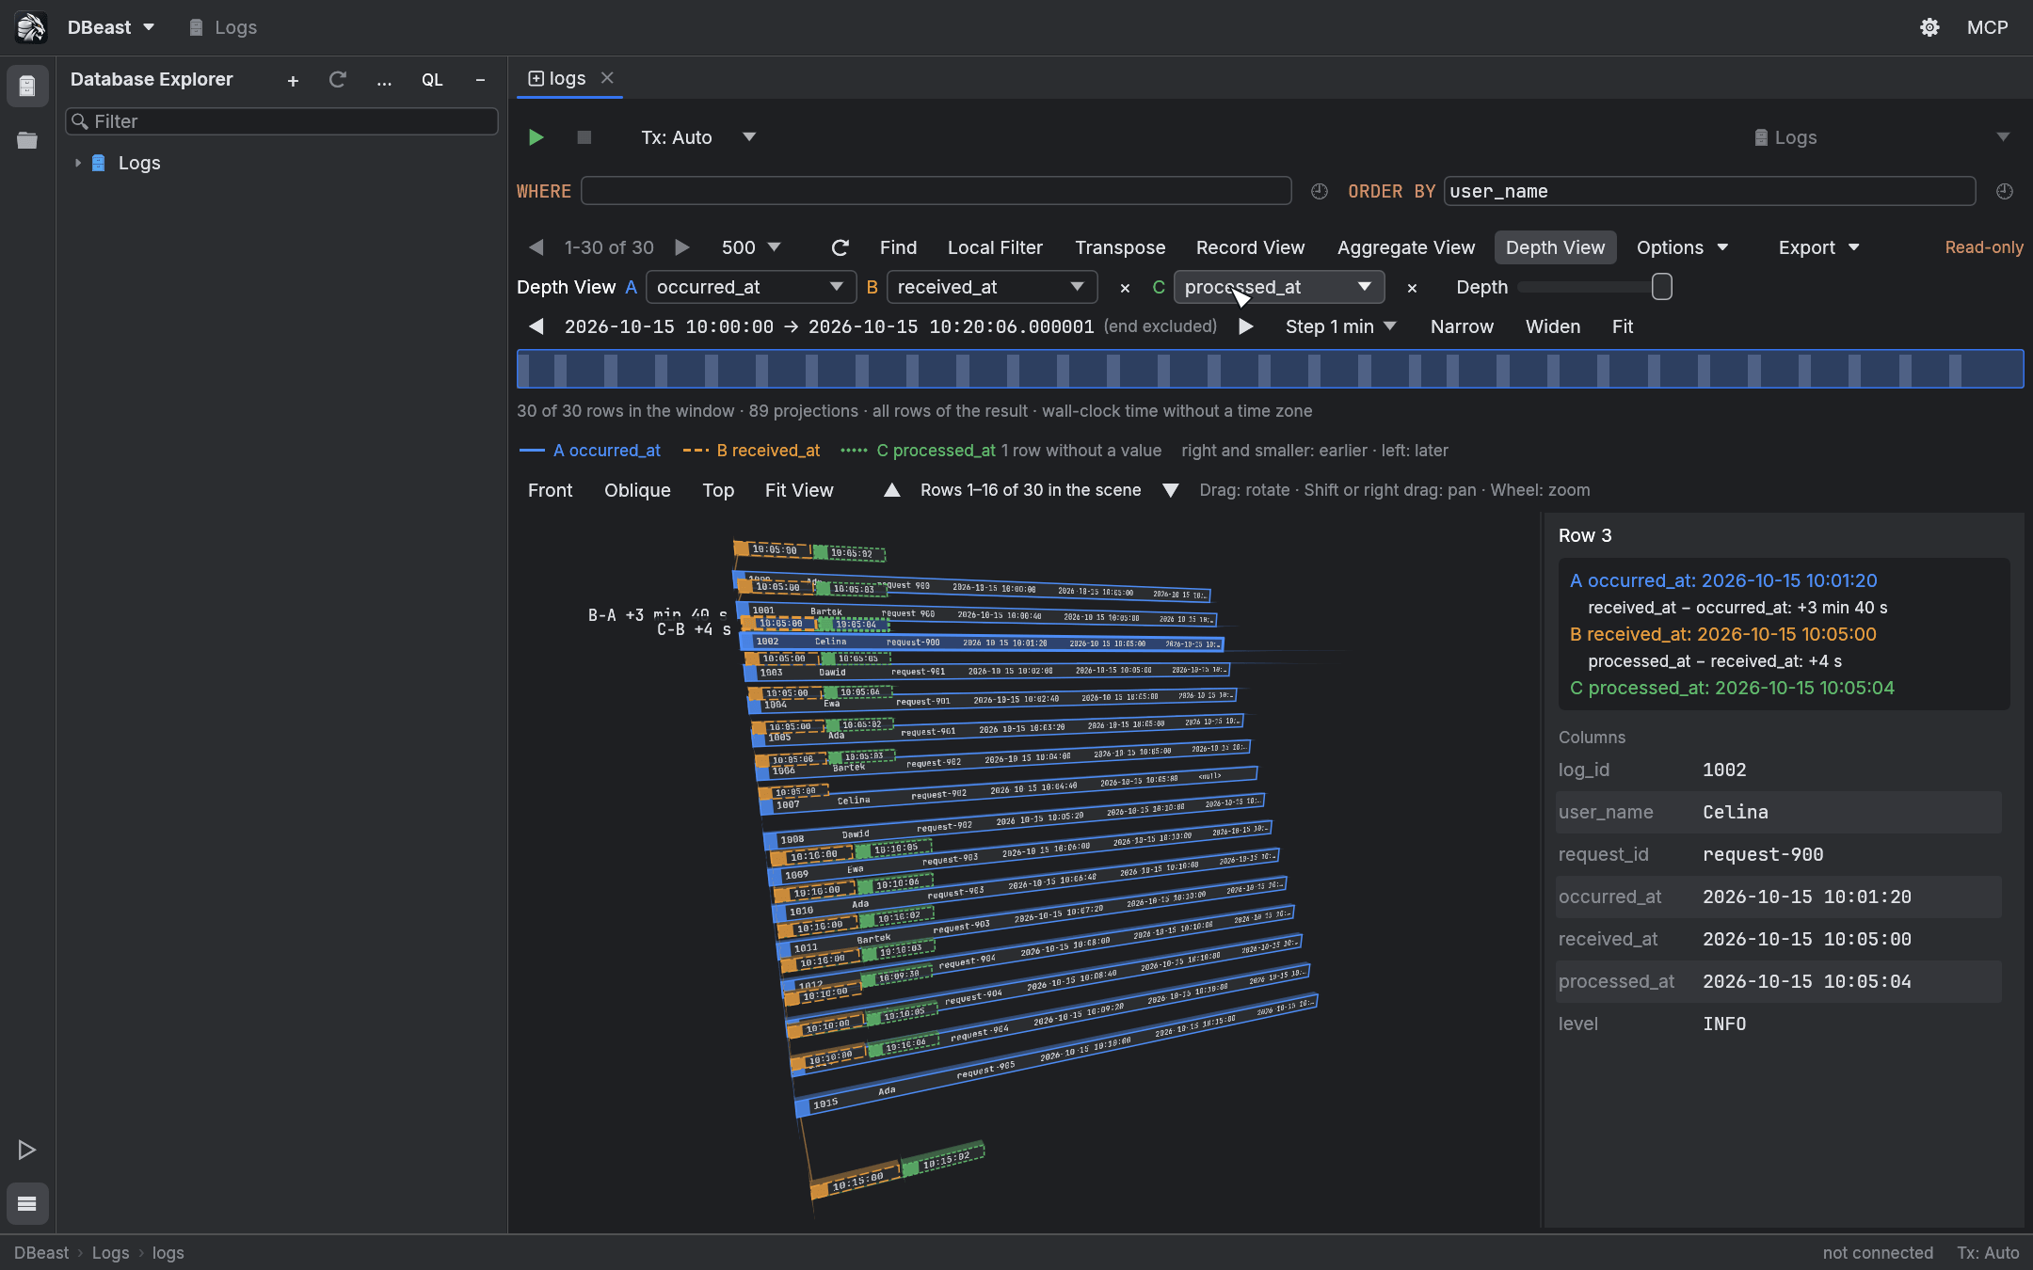Adjust the Depth slider handle
Screen dimensions: 2033x1270
[1662, 287]
